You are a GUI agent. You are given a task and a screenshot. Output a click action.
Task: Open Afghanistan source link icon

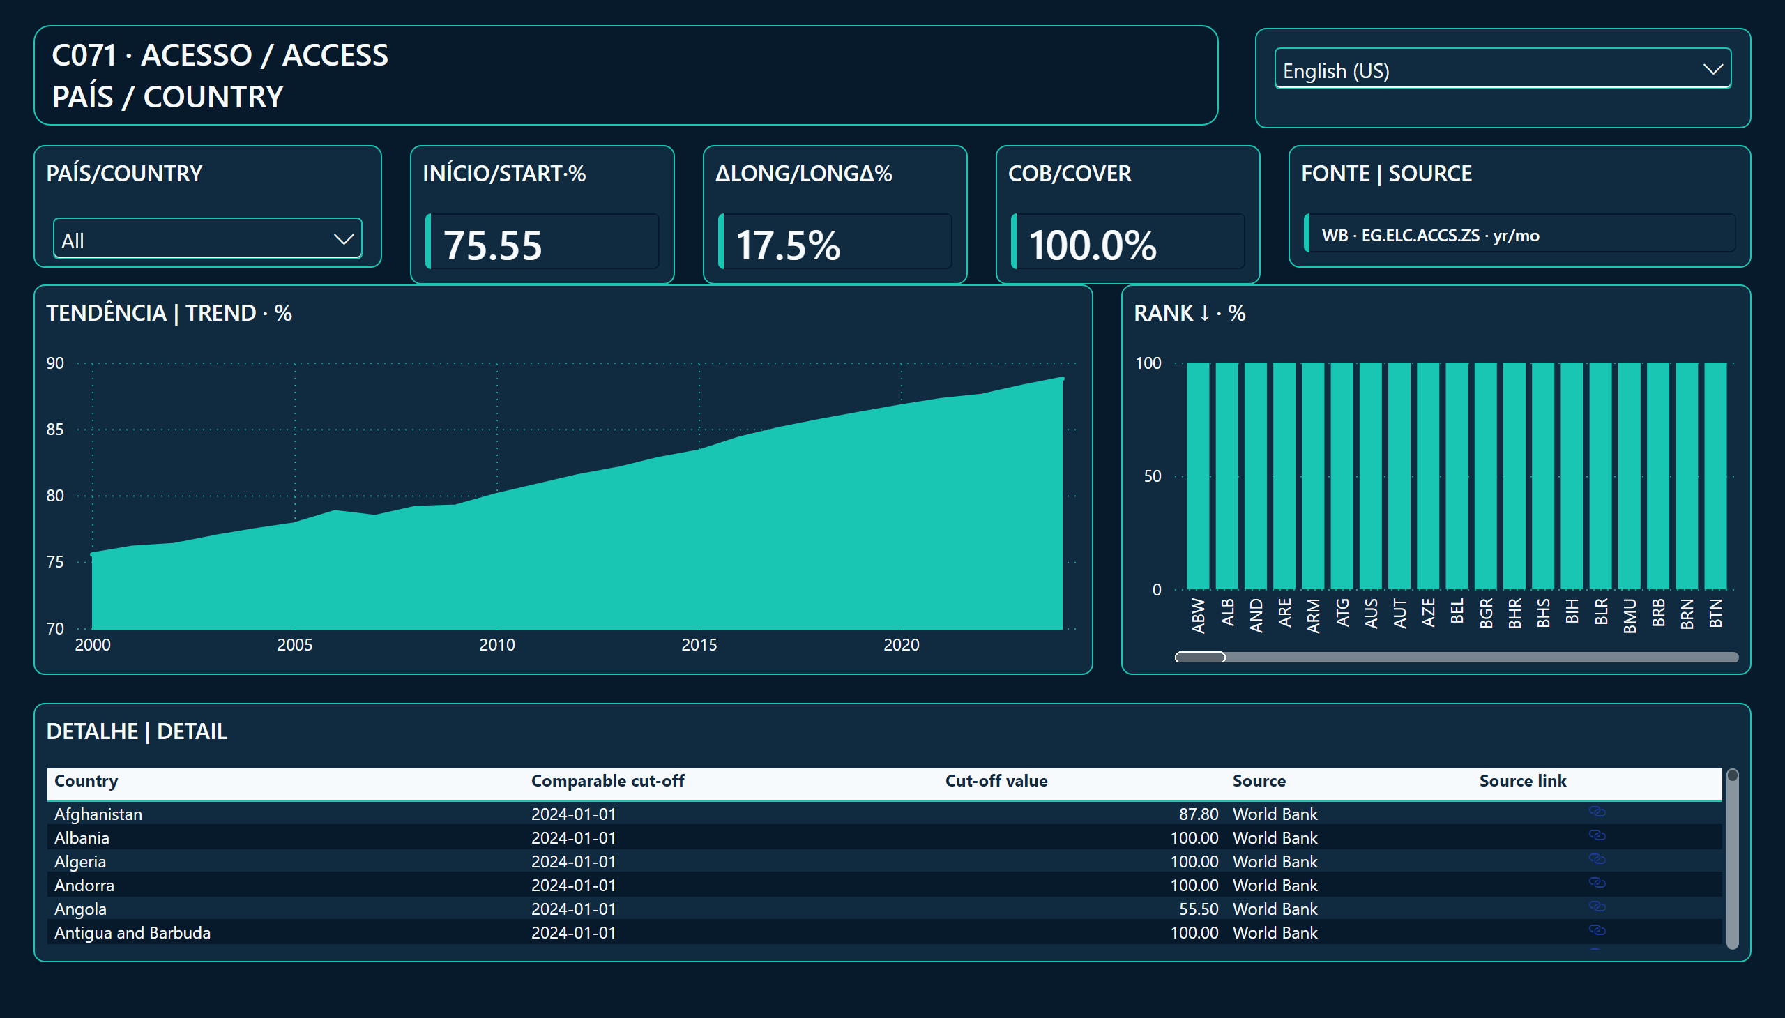point(1597,812)
